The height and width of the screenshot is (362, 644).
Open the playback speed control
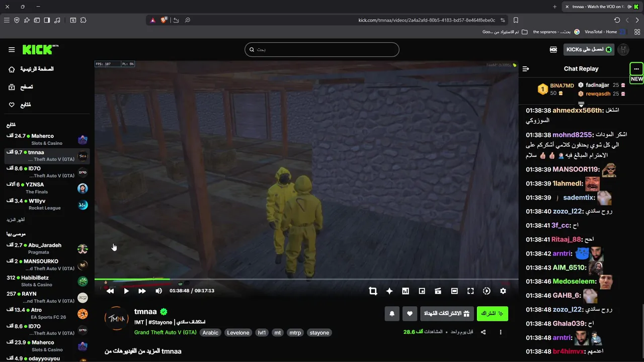coord(487,291)
